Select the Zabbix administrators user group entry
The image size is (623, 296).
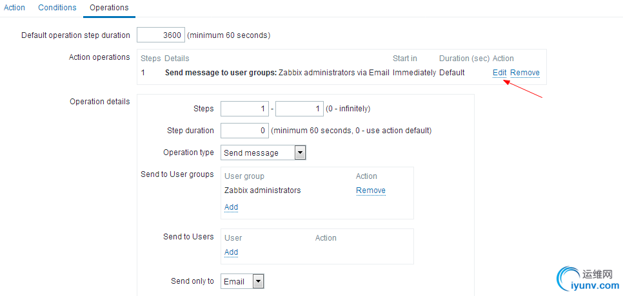click(262, 190)
